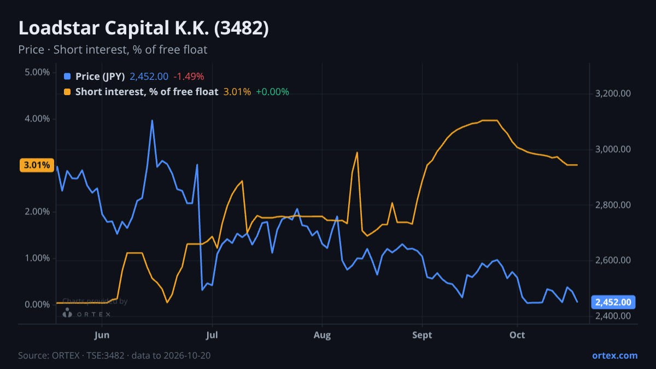Click the legend short interest value 3.01%
Screen dimensions: 656x369
click(237, 92)
